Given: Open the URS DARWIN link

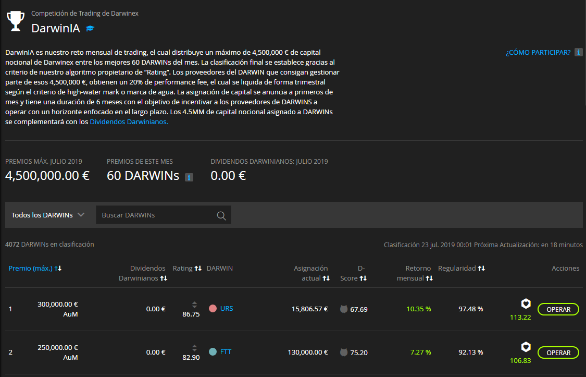Looking at the screenshot, I should (227, 309).
